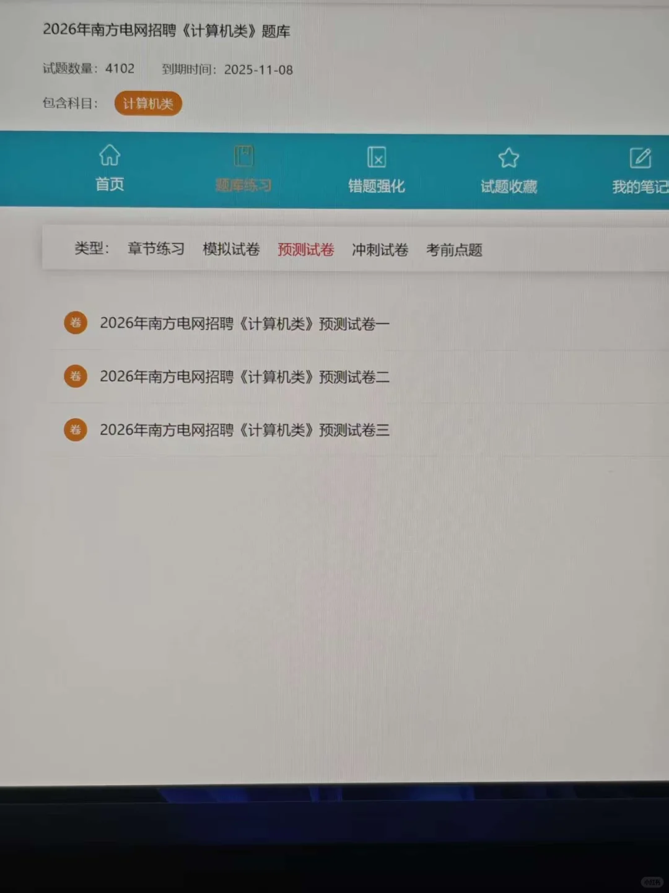Screen dimensions: 669x893
Task: Click the expiry date 2025-11-08
Action: click(258, 69)
